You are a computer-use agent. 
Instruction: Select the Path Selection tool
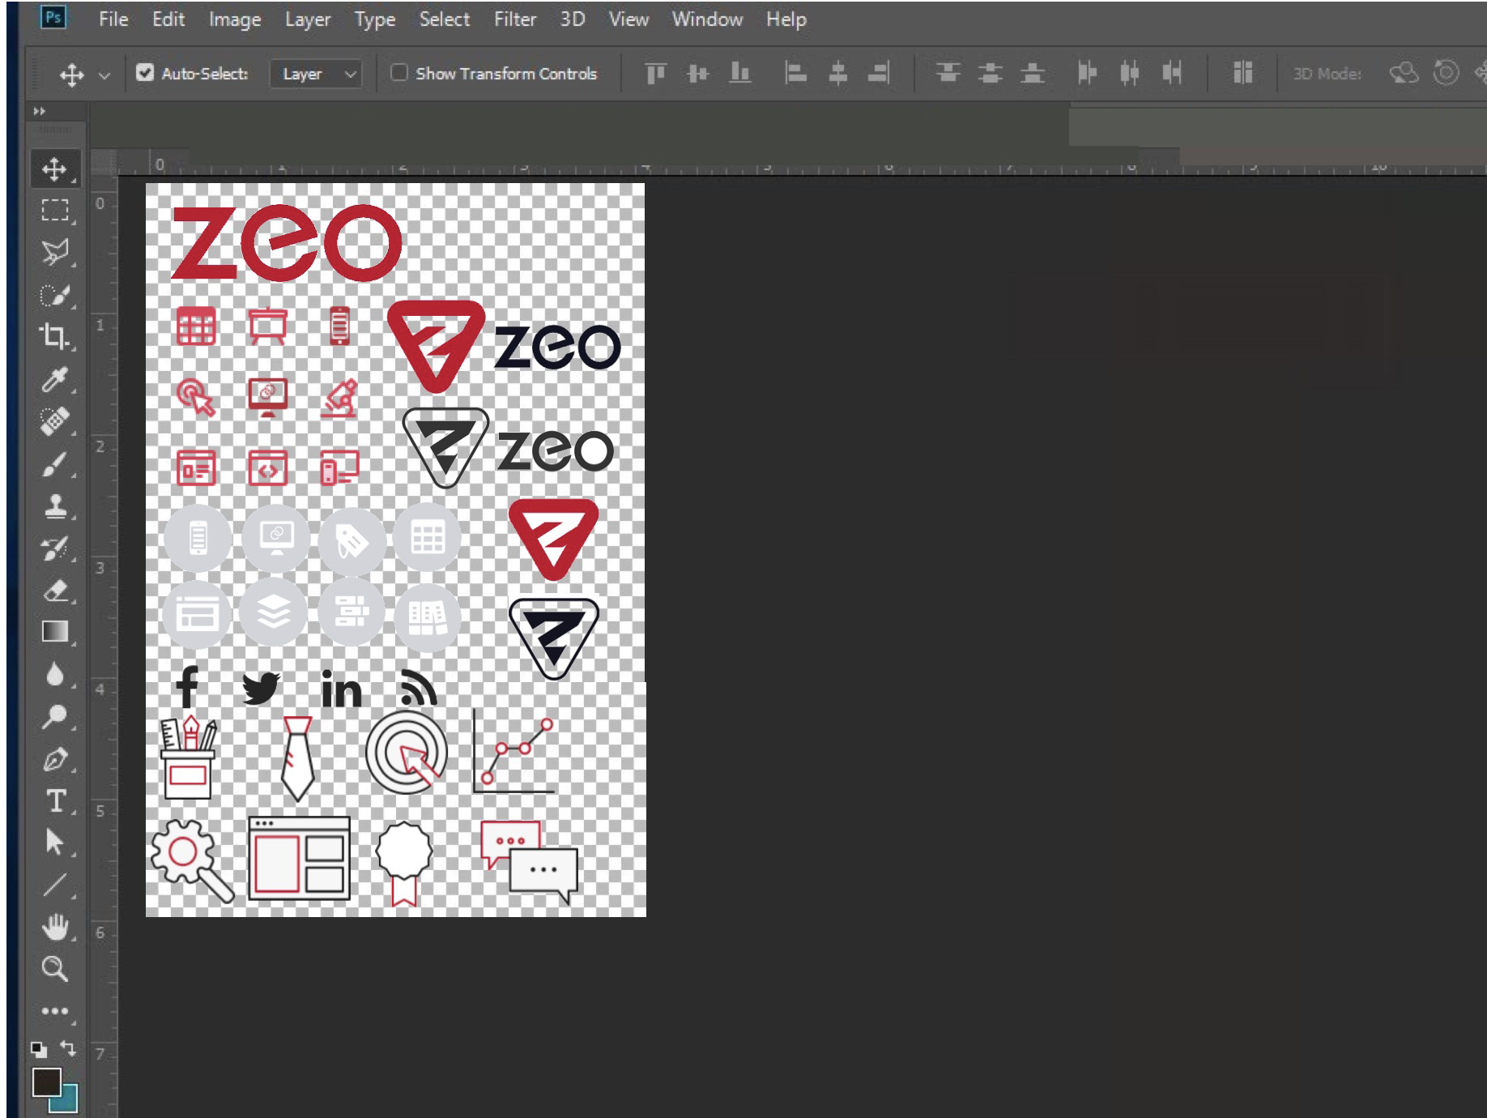54,843
